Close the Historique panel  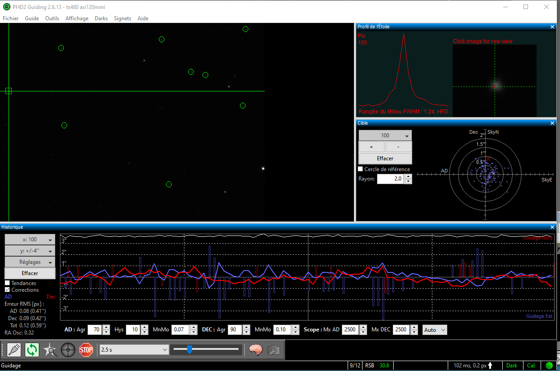(x=553, y=227)
